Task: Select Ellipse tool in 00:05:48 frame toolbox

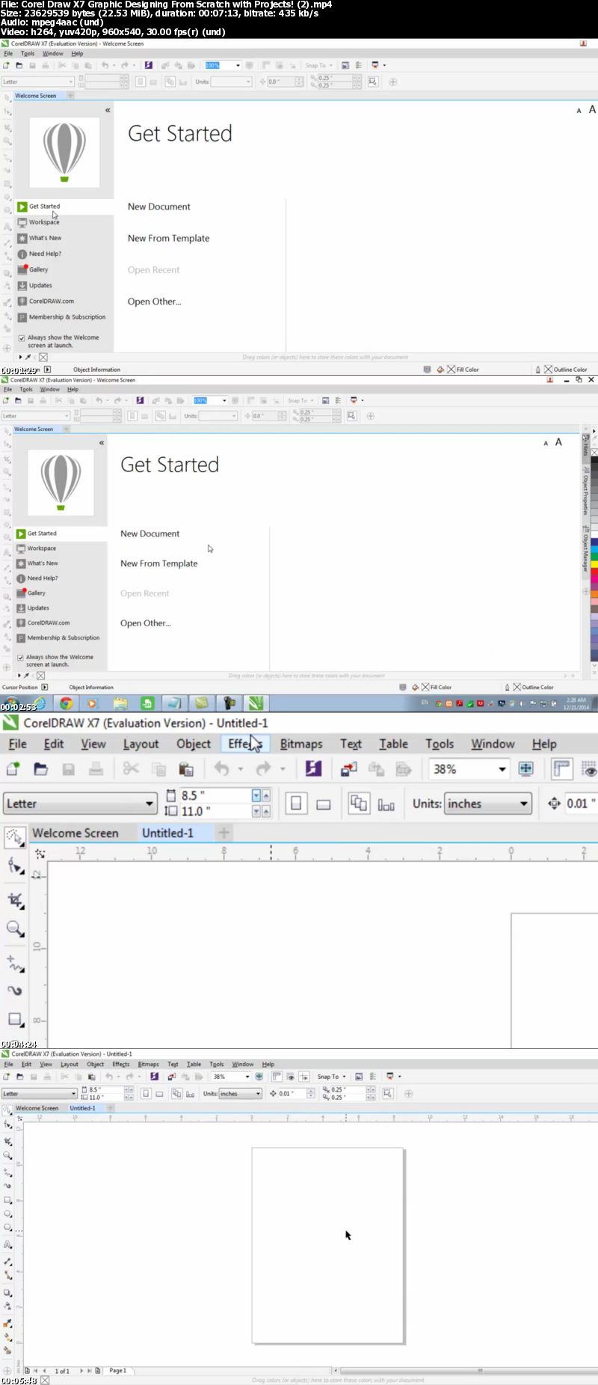Action: 7,1214
